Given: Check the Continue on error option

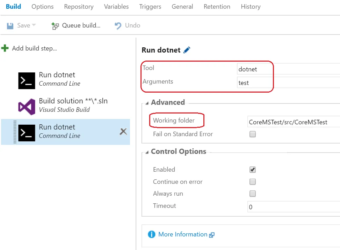Looking at the screenshot, I should tap(253, 182).
